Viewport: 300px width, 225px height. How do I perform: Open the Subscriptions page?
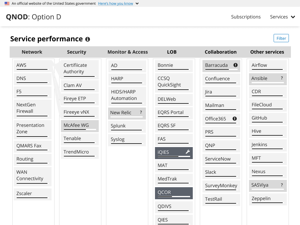246,17
